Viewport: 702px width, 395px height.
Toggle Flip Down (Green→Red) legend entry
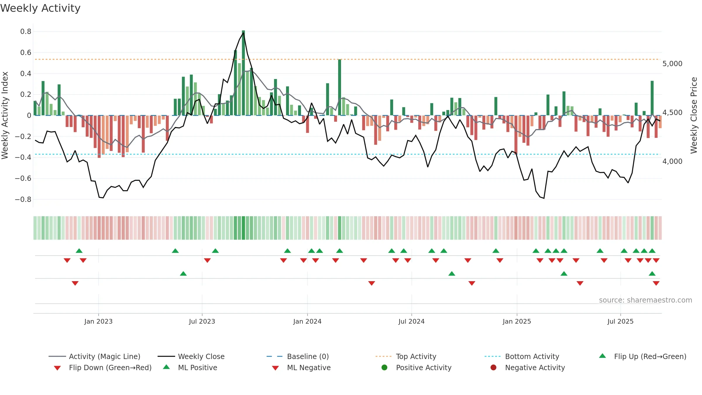(x=103, y=367)
